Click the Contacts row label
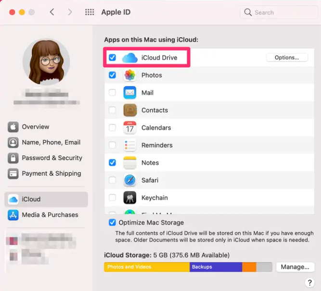 point(154,110)
